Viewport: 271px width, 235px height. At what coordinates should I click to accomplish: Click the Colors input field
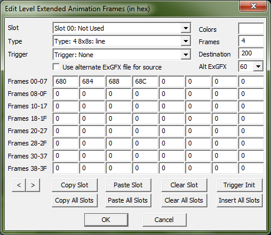(251, 28)
